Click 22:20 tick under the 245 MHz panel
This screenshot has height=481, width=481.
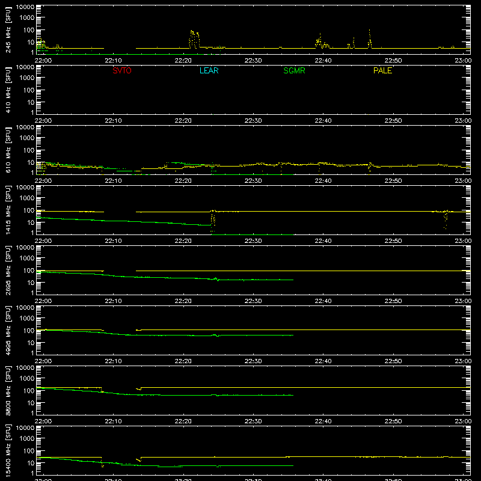pos(183,61)
